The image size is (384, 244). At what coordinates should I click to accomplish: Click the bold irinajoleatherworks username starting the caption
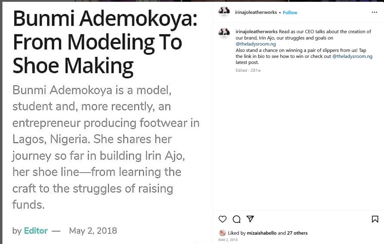(256, 32)
